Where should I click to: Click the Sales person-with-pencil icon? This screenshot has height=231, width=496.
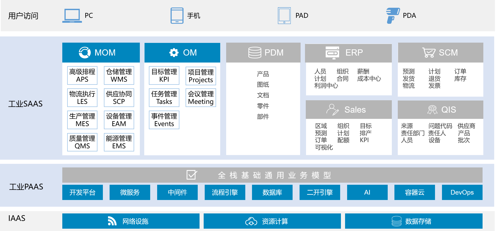[x=332, y=110]
